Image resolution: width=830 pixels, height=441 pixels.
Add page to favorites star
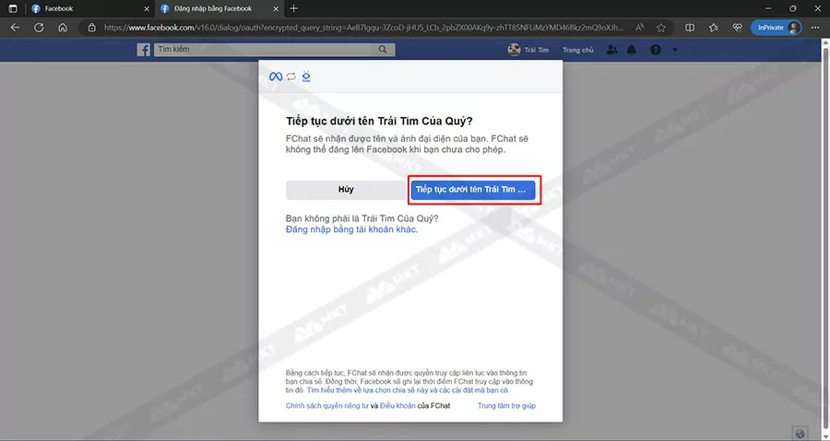[x=661, y=28]
